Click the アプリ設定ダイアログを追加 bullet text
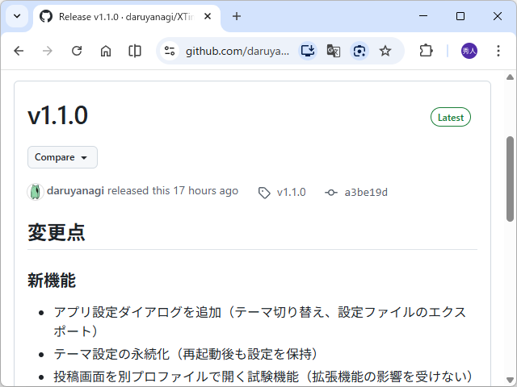This screenshot has width=517, height=387. point(260,322)
